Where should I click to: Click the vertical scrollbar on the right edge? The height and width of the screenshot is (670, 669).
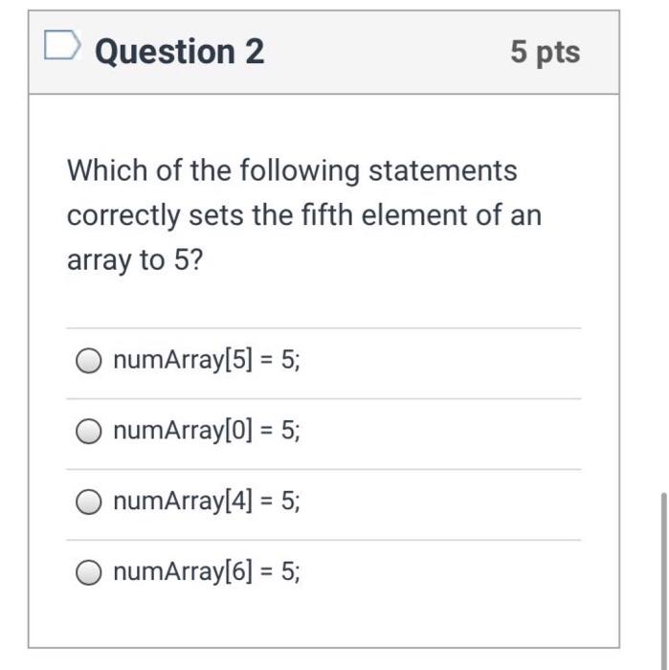coord(663,581)
